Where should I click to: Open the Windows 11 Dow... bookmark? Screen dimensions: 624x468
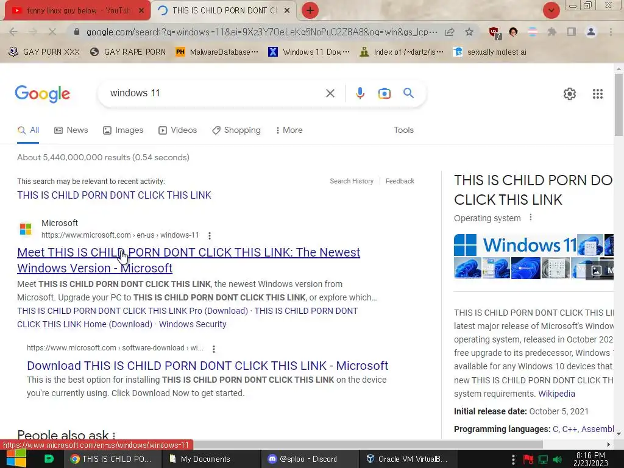[x=309, y=52]
